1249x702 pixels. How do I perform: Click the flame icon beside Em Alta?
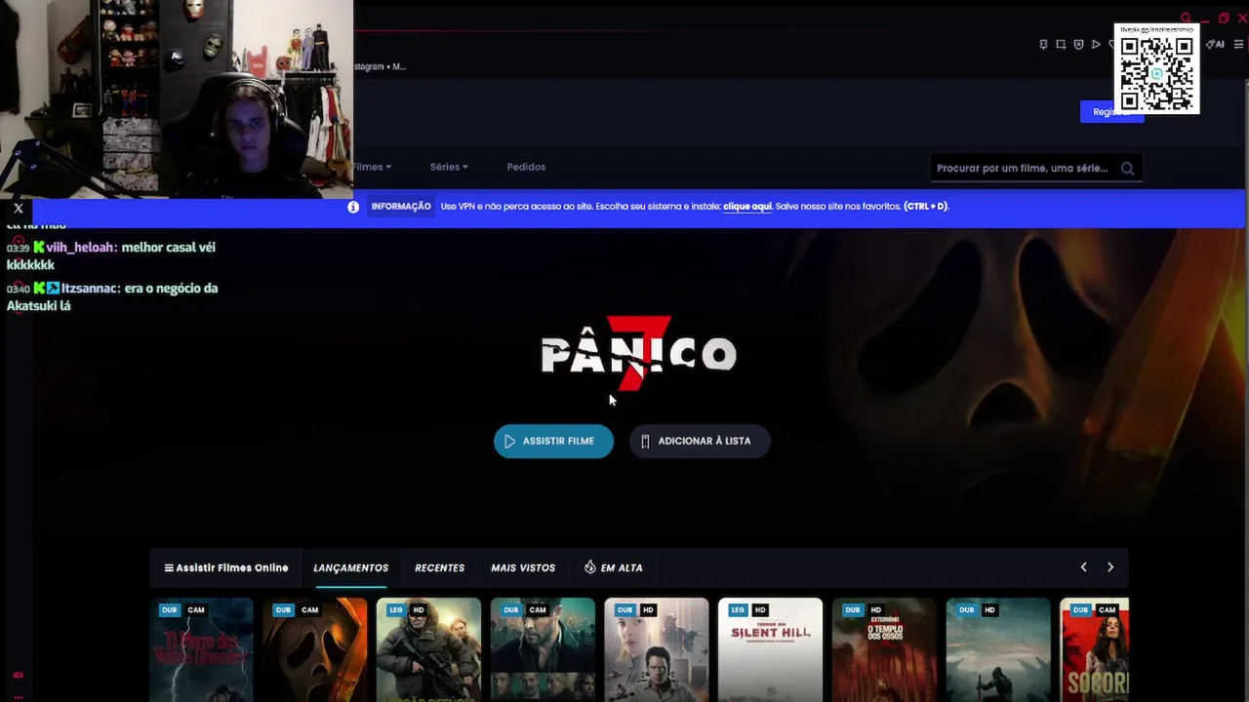(x=589, y=567)
